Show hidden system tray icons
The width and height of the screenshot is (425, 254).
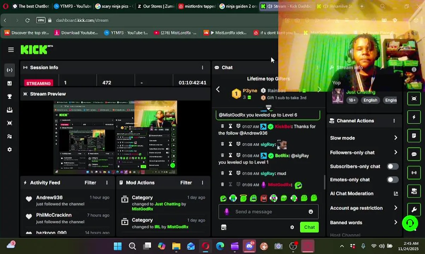(x=342, y=246)
